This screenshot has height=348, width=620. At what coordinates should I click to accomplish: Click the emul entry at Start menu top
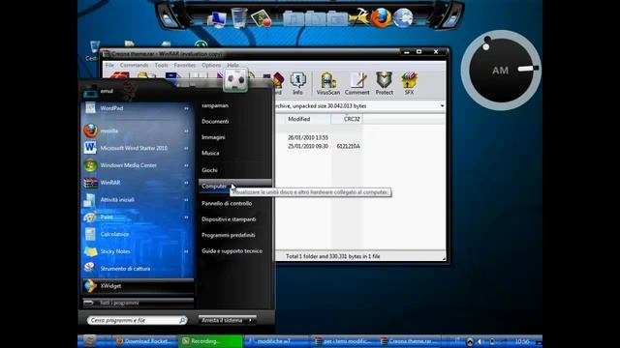point(107,91)
